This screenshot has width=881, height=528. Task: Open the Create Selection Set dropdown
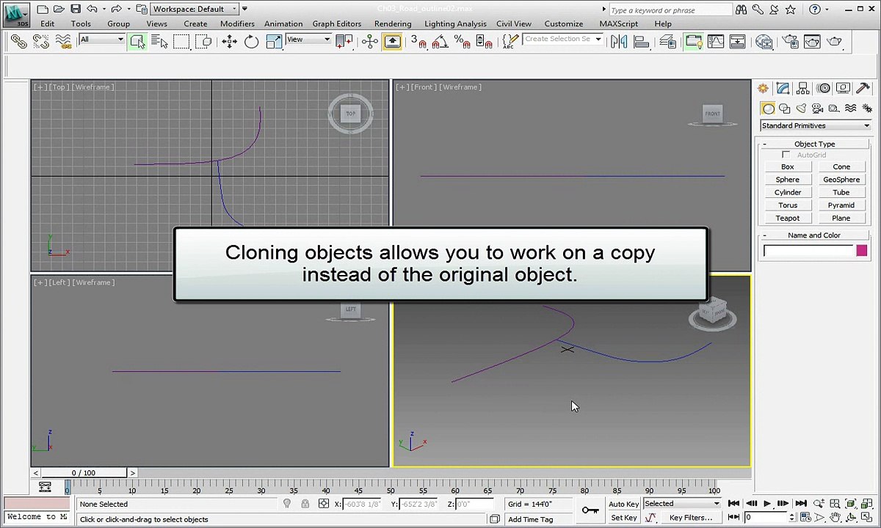[563, 39]
